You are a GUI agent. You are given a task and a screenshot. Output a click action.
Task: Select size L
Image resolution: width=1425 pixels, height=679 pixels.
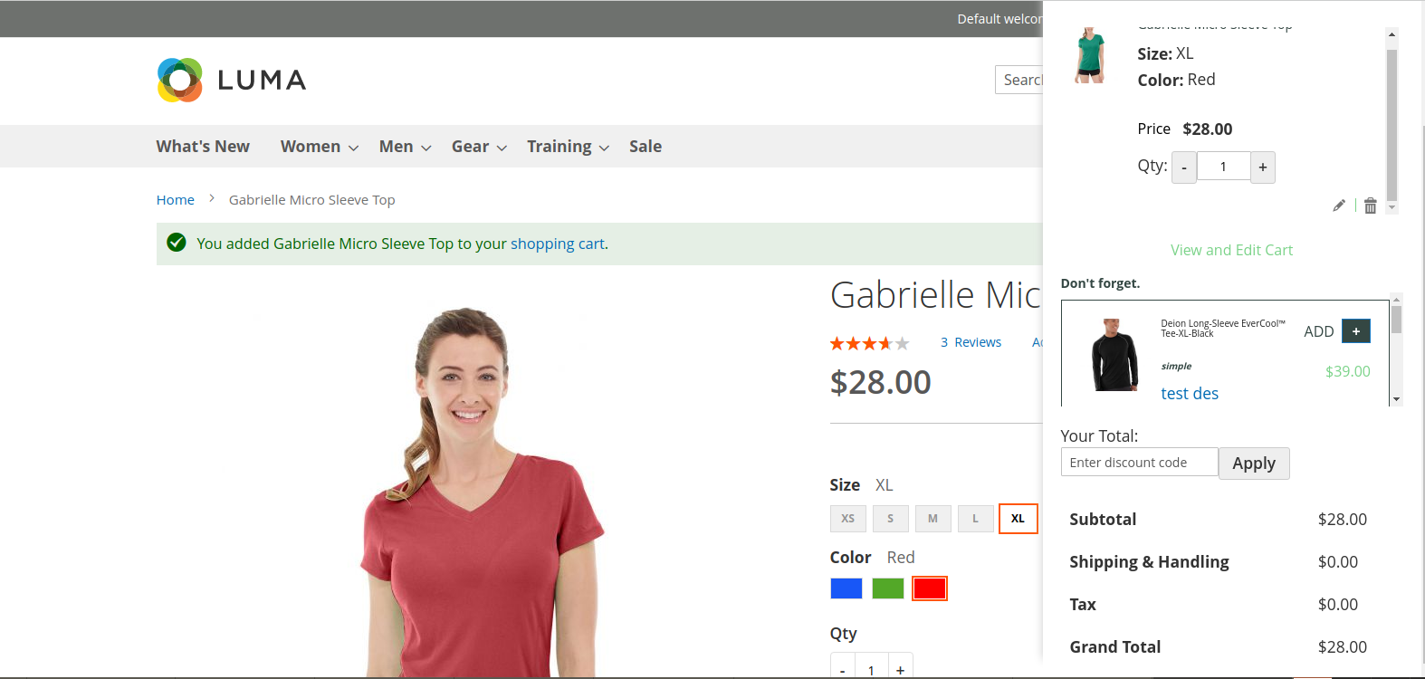coord(976,519)
